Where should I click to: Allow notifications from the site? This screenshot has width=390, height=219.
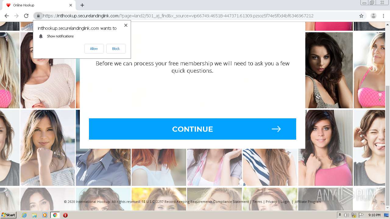point(94,49)
